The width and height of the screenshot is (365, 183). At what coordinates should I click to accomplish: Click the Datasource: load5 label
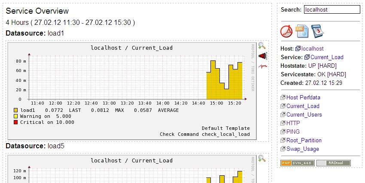[x=35, y=146]
